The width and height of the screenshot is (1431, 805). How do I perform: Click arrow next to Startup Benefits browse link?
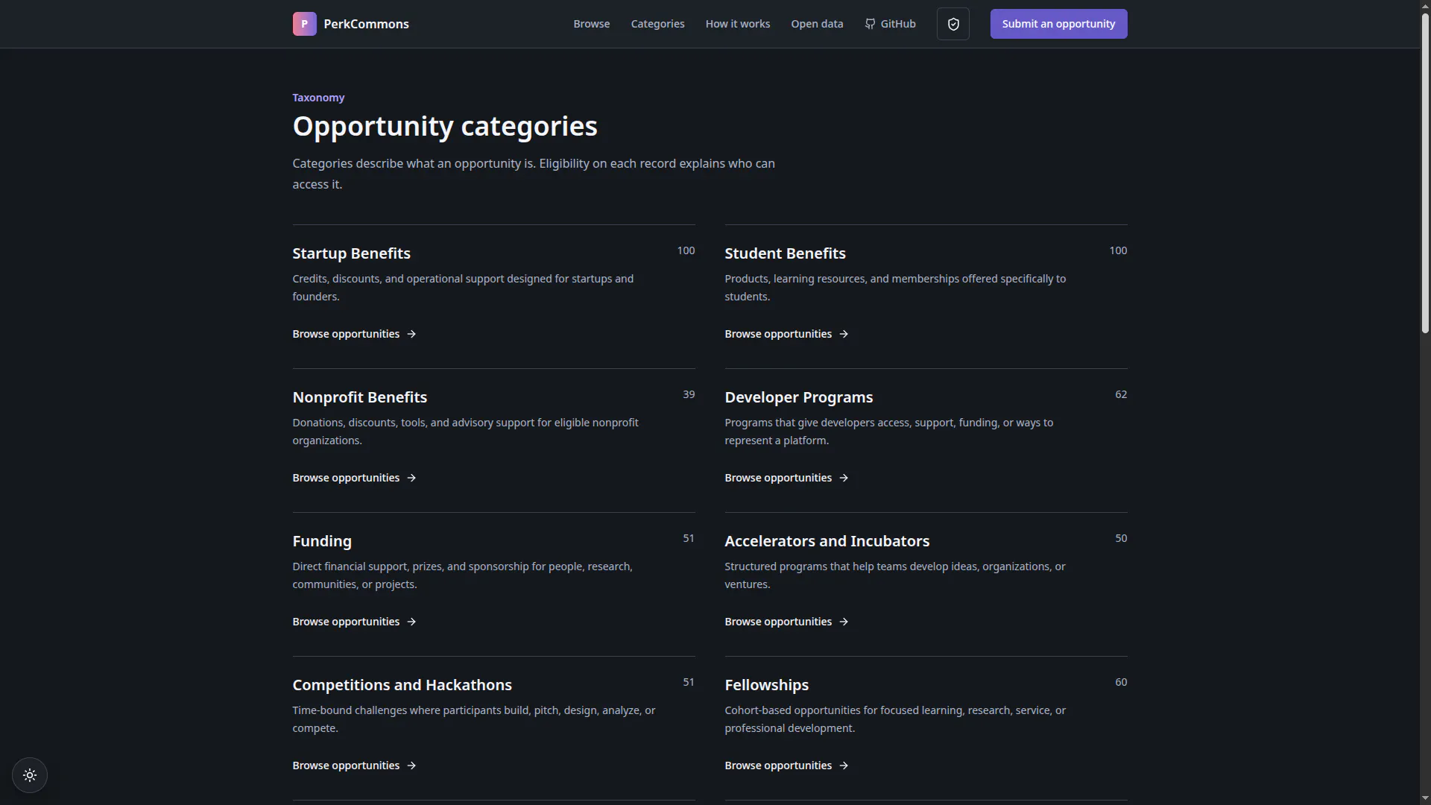pos(411,334)
